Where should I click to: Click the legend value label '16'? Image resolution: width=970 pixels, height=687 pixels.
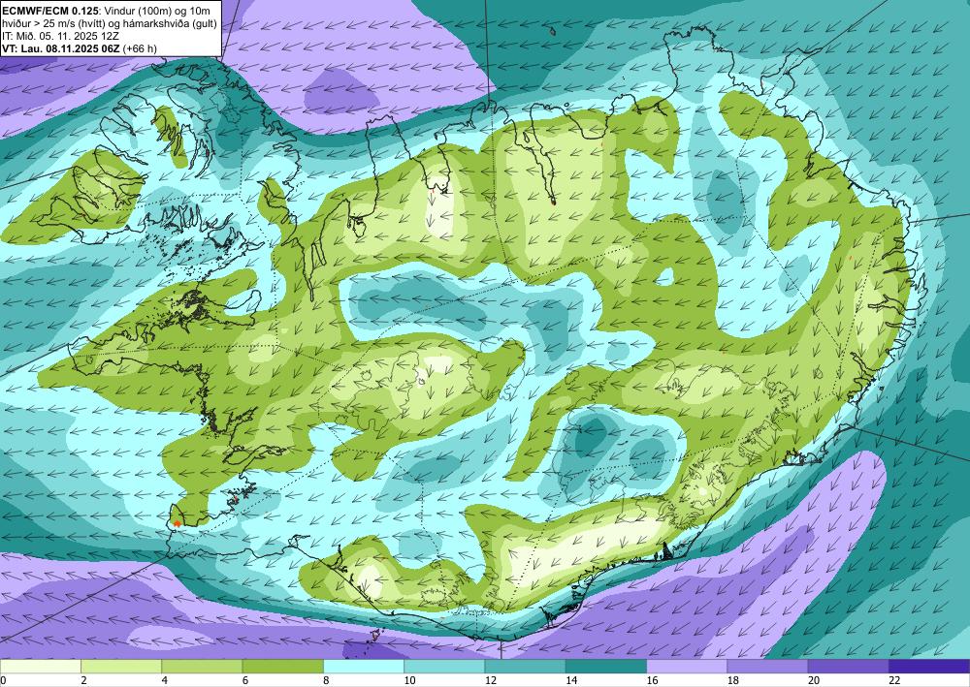[652, 681]
